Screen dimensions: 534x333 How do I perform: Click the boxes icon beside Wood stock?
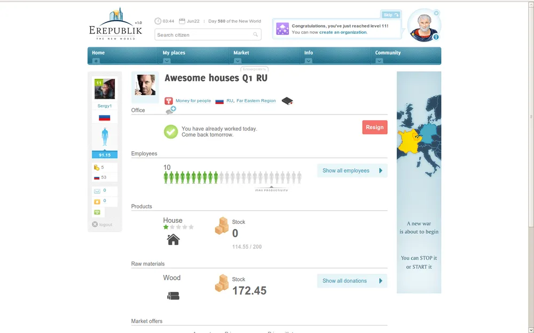(222, 283)
